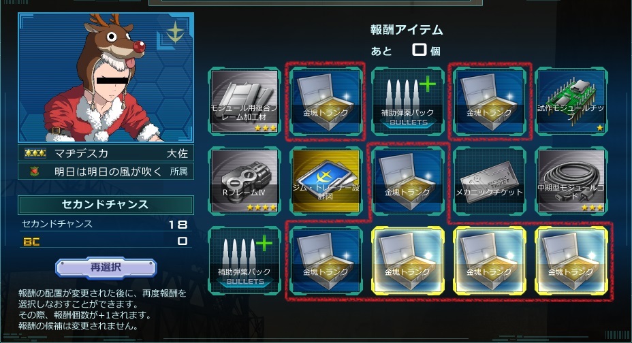Click the BC balance row
This screenshot has height=343, width=632.
106,242
